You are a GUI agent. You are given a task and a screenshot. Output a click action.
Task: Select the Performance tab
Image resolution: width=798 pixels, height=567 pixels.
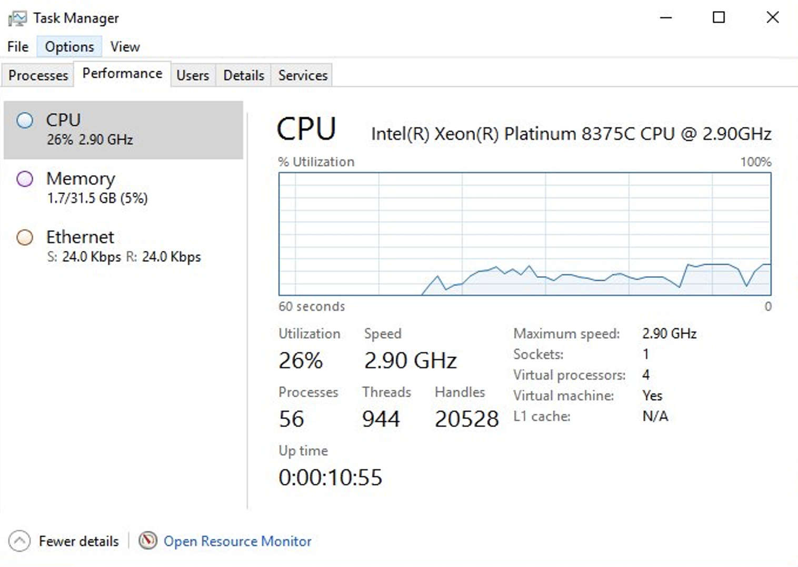(122, 74)
